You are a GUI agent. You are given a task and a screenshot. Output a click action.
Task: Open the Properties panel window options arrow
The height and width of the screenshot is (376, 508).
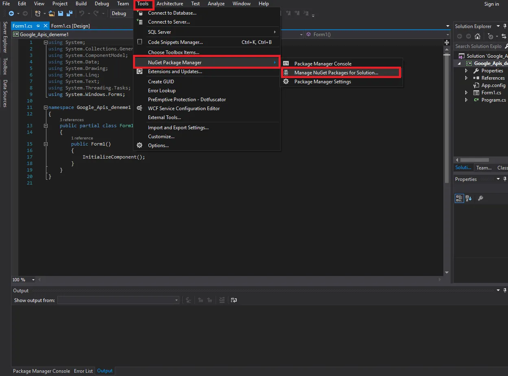[x=498, y=179]
